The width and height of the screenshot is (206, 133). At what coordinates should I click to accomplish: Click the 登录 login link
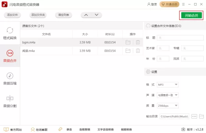[152, 4]
